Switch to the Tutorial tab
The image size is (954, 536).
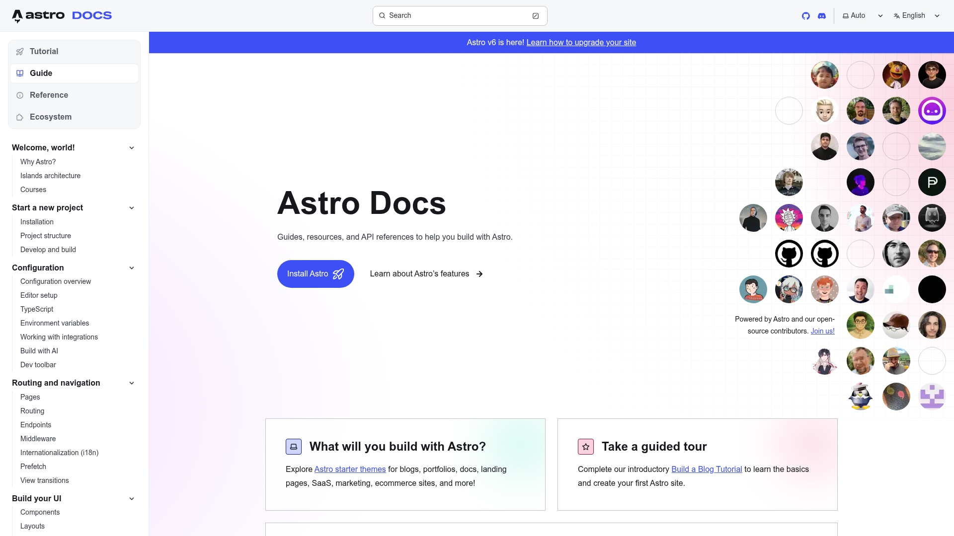click(75, 52)
